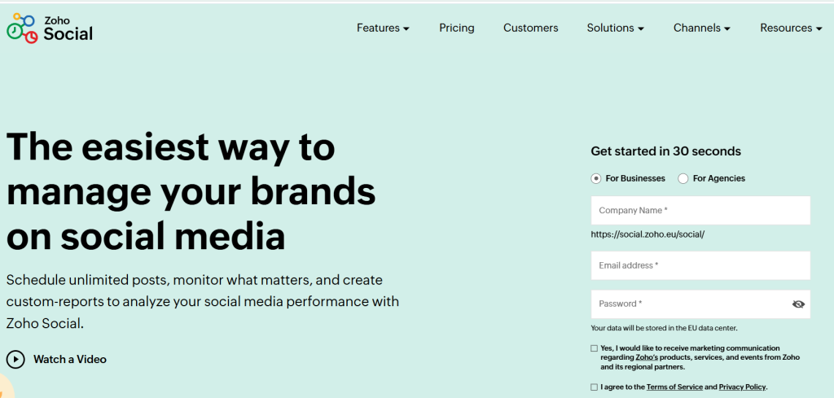Go to the Pricing page
Viewport: 834px width, 398px height.
click(x=457, y=28)
